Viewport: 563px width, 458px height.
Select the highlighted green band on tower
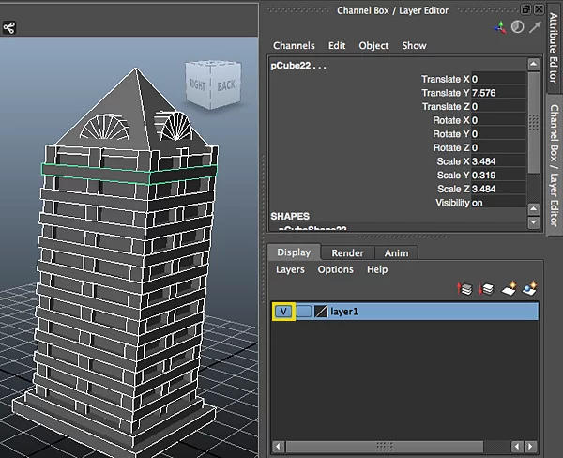pos(129,174)
